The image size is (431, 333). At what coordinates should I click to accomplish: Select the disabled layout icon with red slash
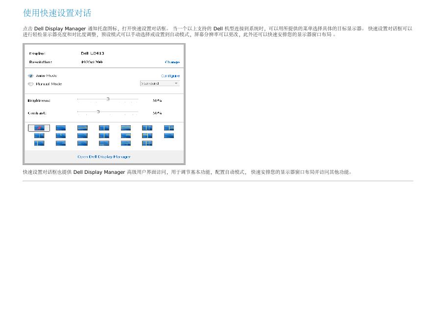39,128
